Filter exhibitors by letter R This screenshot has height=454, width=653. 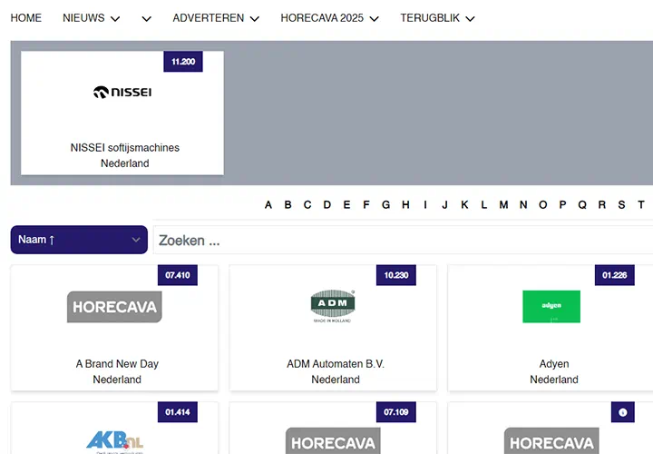pos(602,204)
